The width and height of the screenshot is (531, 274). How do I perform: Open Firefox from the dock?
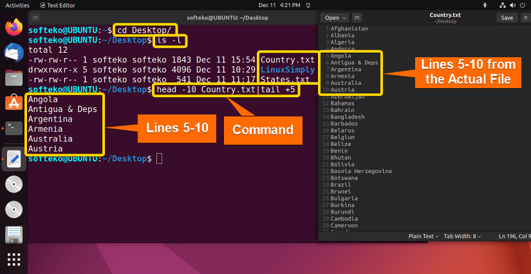(x=14, y=27)
